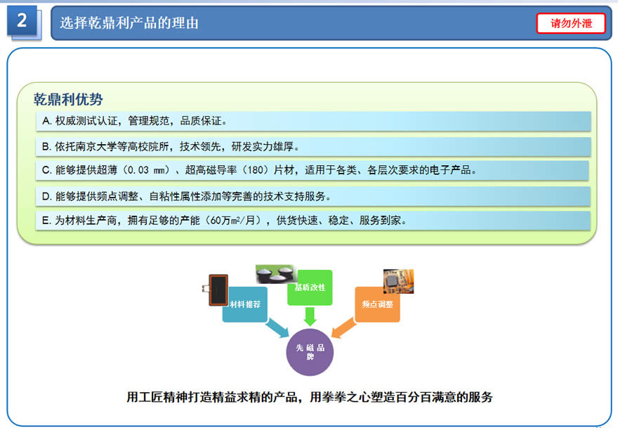Click the green 基质改性 box

(x=310, y=288)
